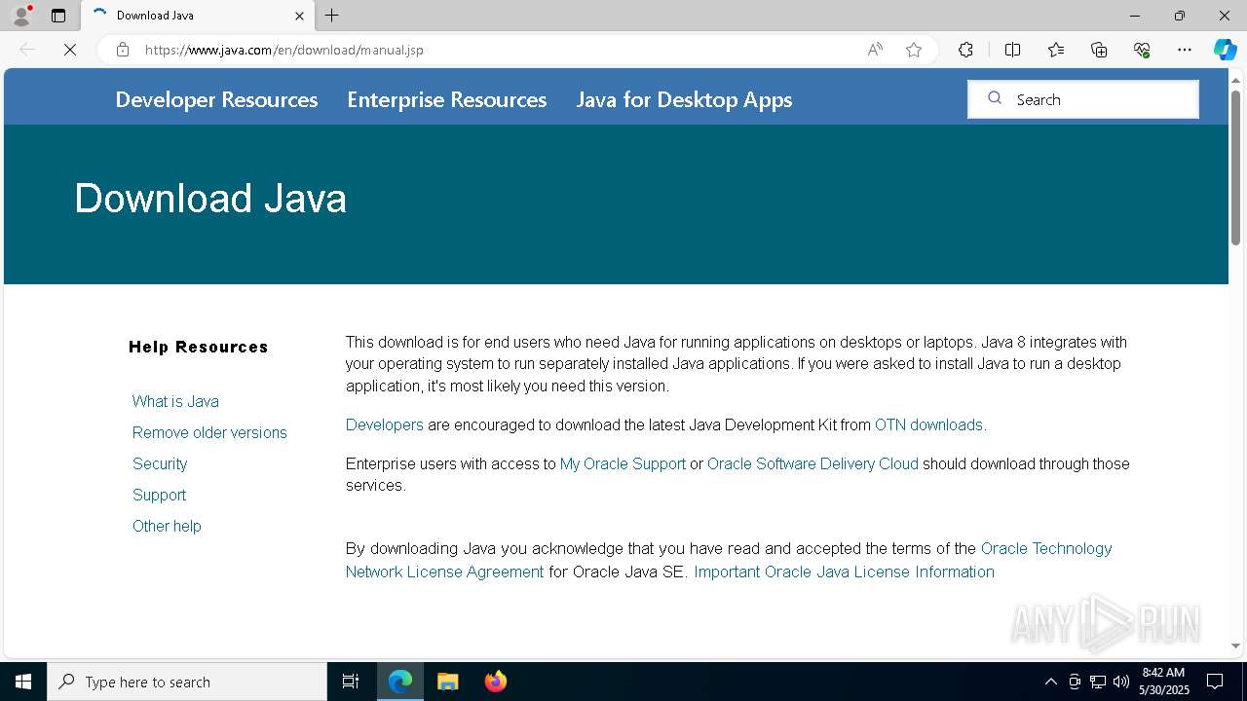Open Enterprise Resources menu
This screenshot has width=1247, height=701.
pos(447,99)
